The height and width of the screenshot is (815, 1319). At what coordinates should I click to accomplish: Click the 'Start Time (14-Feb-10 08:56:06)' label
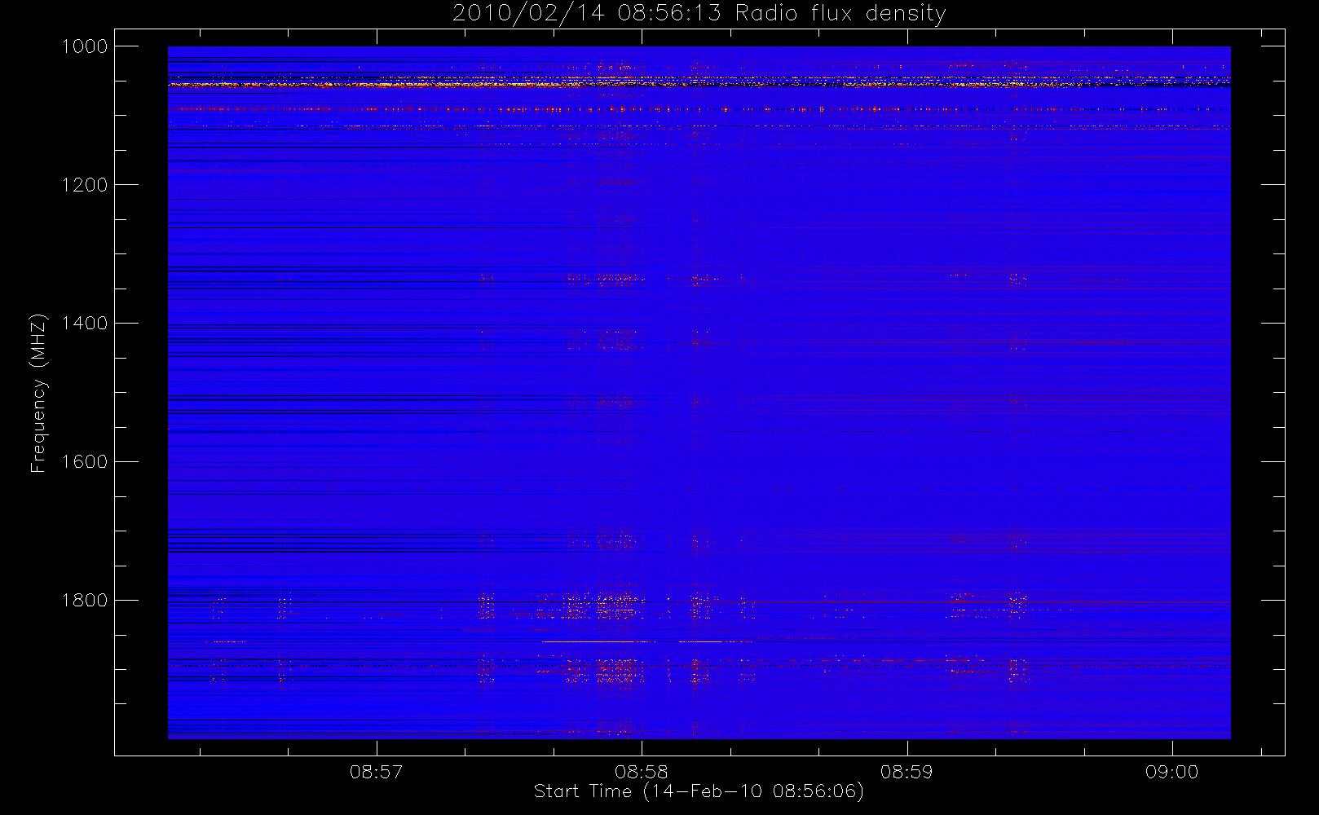click(699, 791)
